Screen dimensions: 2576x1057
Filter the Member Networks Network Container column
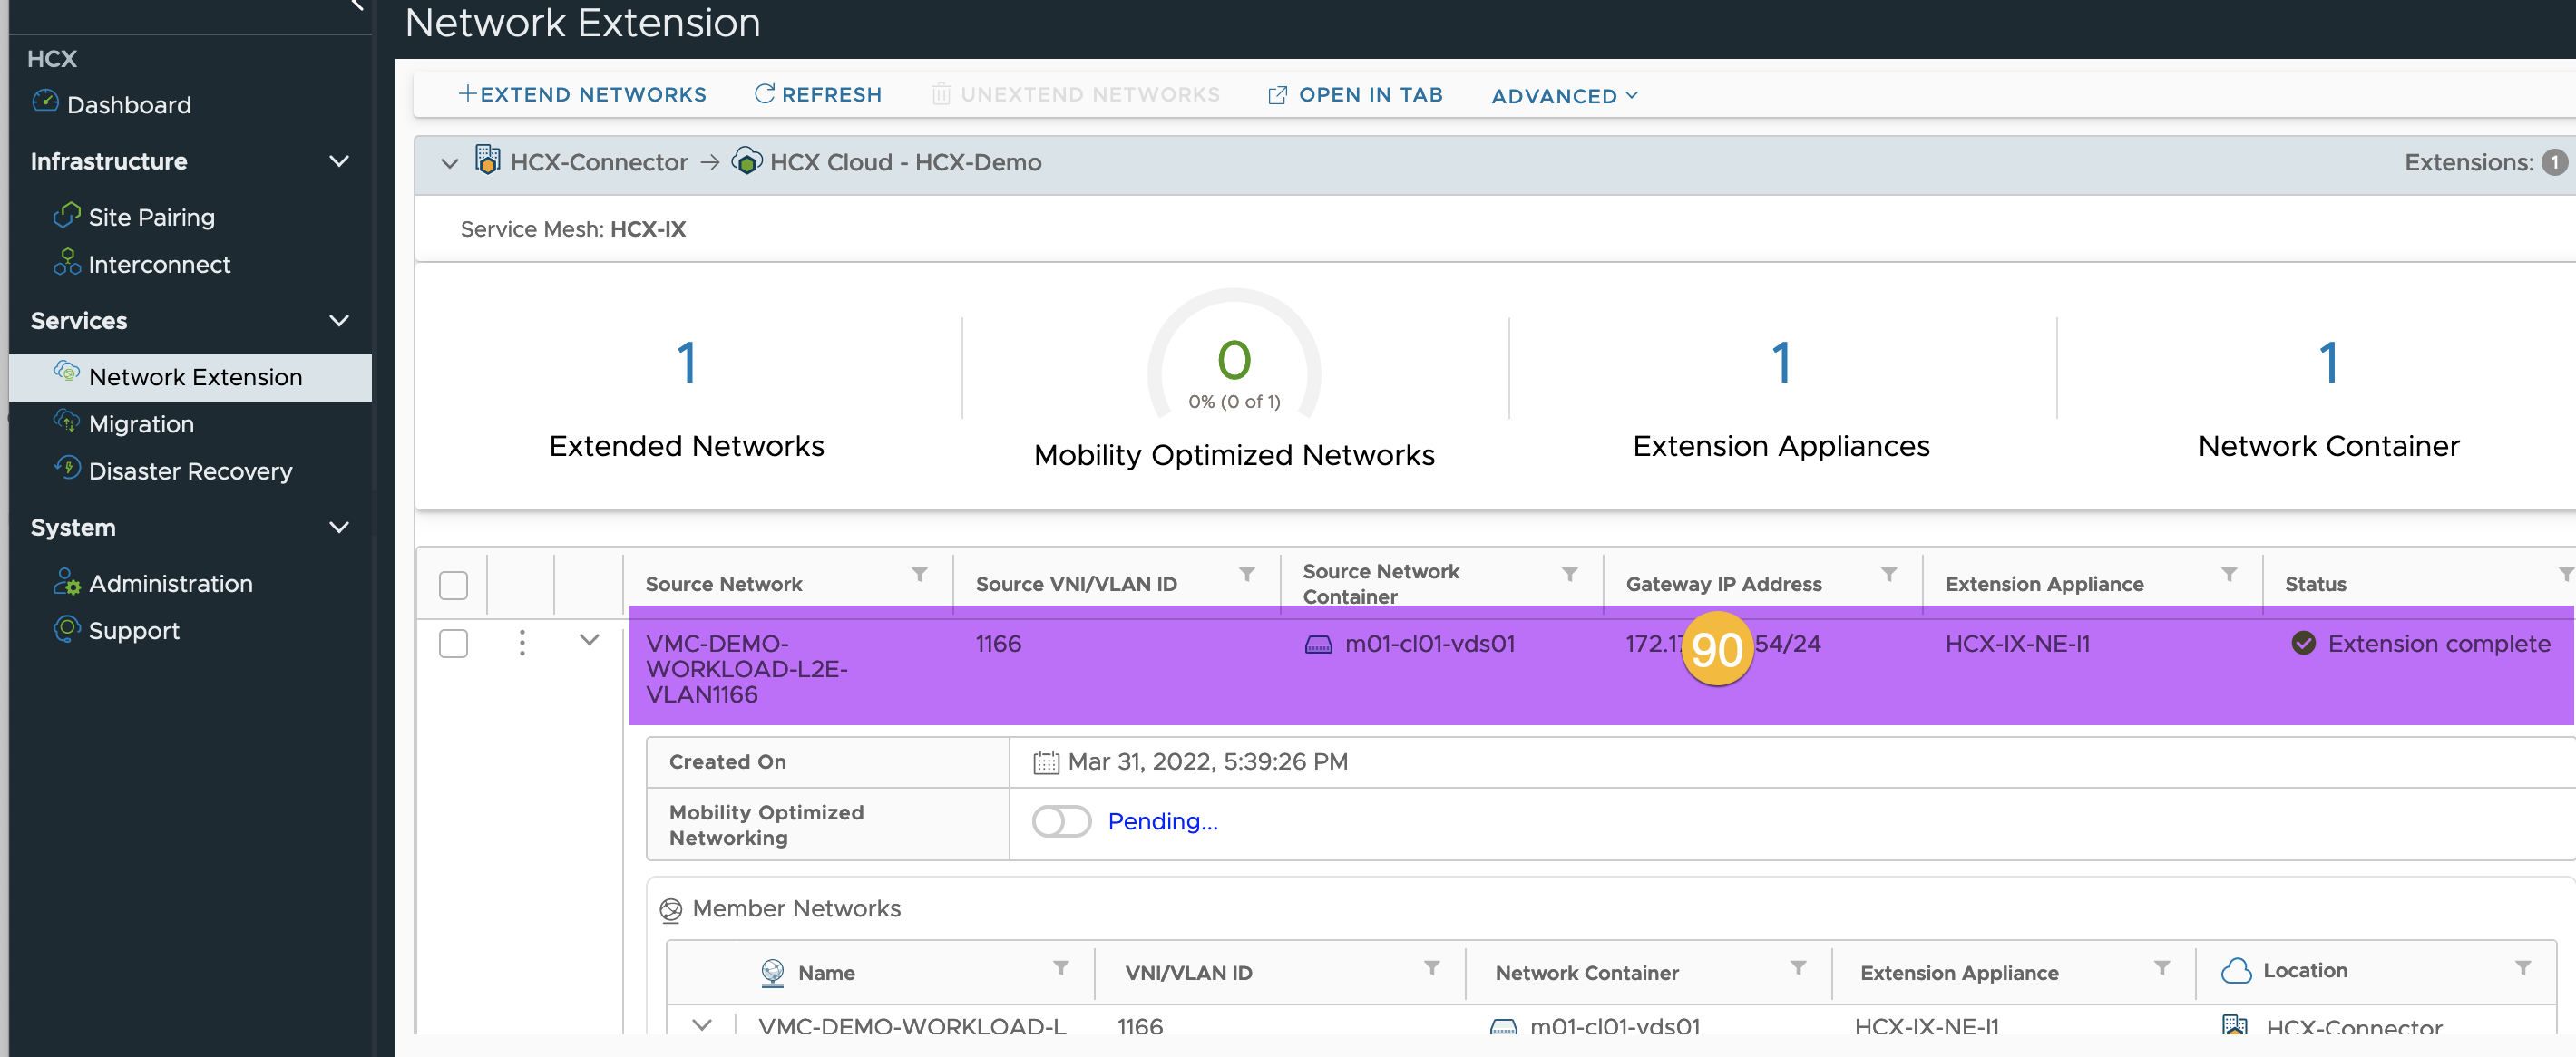[x=1798, y=968]
